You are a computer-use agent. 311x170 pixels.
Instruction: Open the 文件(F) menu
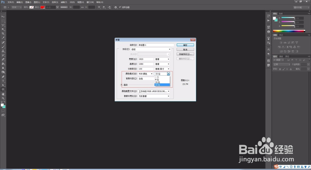coord(11,2)
